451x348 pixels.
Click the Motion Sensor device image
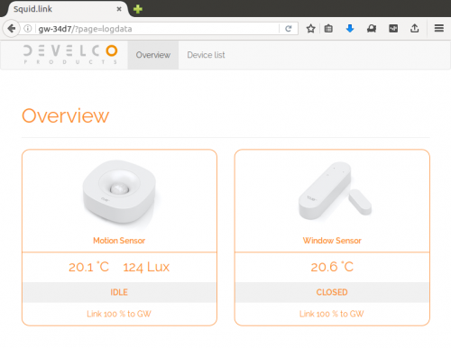(119, 192)
